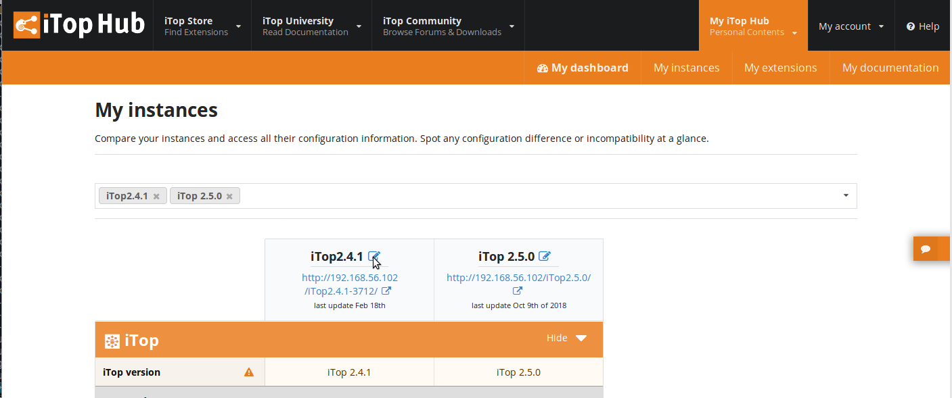Image resolution: width=952 pixels, height=398 pixels.
Task: Open iTop 2.5.0 URL external link icon
Action: (518, 291)
